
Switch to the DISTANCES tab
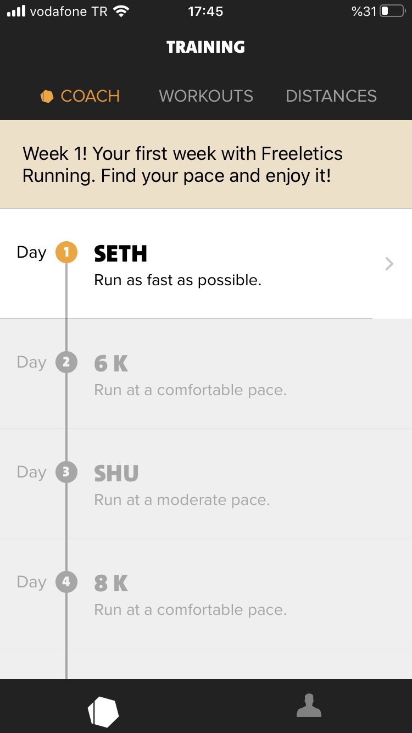[331, 96]
